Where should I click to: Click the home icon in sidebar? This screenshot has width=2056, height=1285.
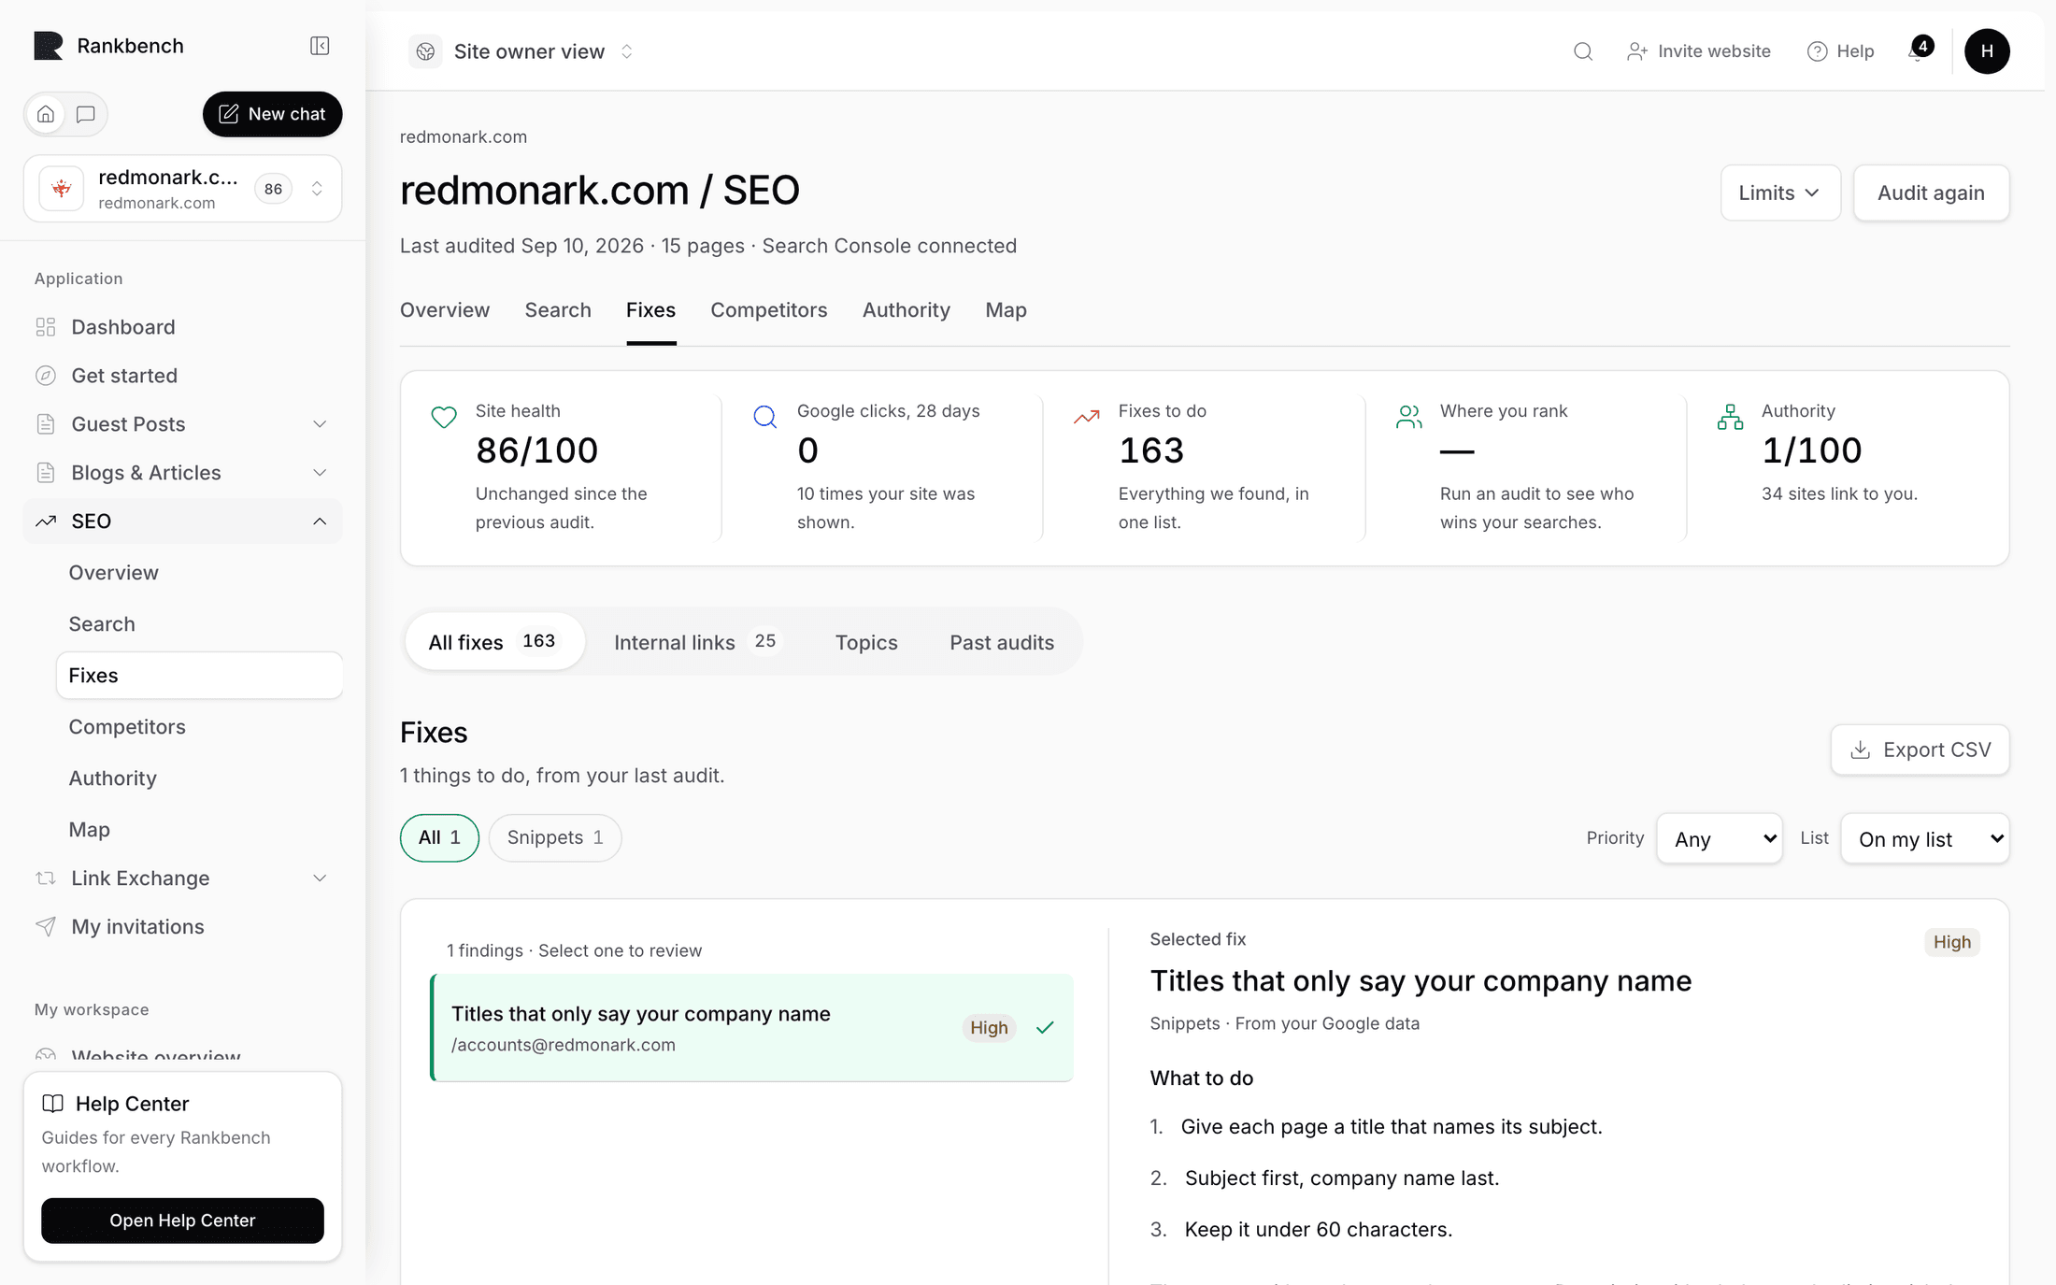tap(46, 114)
